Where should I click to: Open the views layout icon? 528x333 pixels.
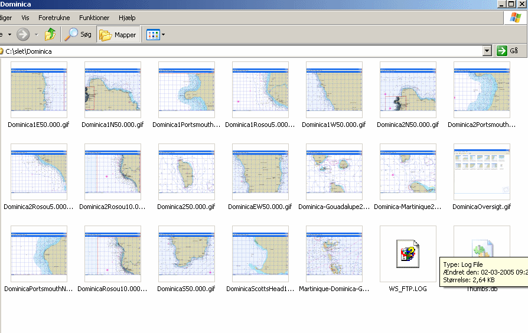coord(153,35)
